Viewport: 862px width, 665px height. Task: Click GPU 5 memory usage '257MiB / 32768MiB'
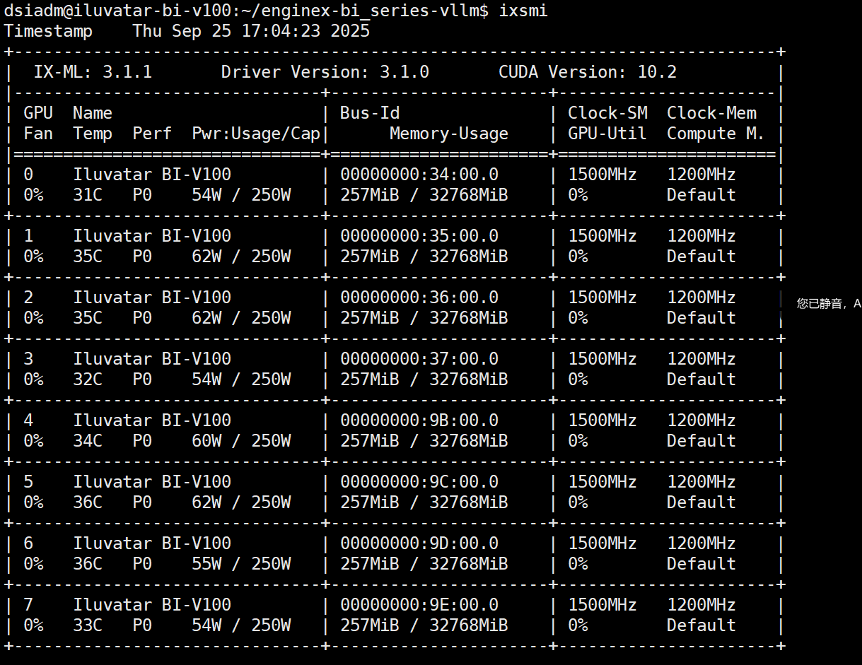pos(424,502)
